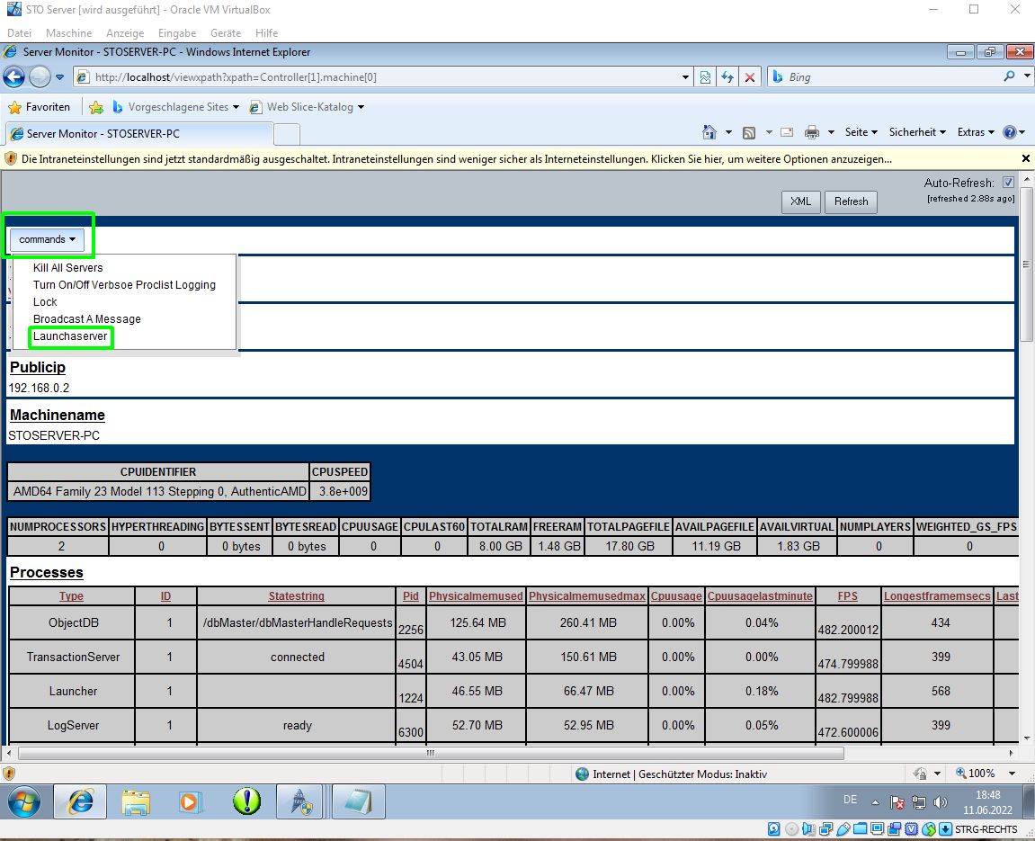The image size is (1035, 841).
Task: Show hidden tray icons arrow
Action: [x=875, y=802]
